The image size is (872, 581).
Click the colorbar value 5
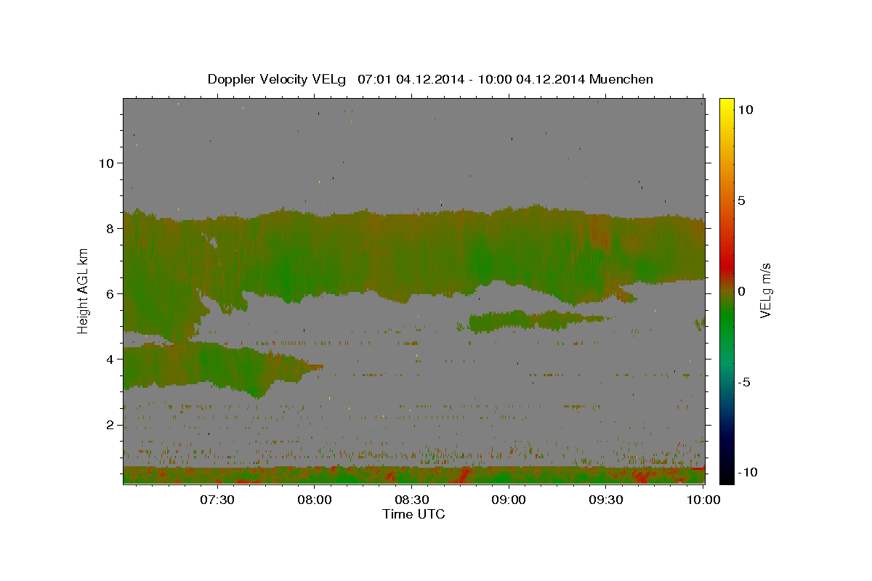[x=743, y=200]
